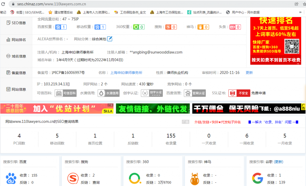Select the 网站排名 sidebar section

tap(16, 40)
